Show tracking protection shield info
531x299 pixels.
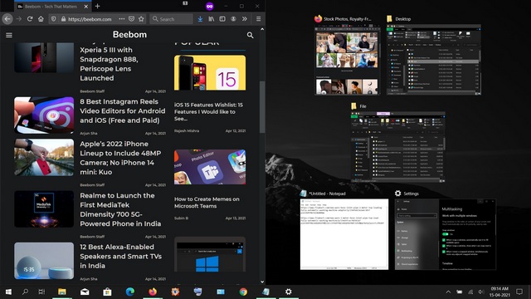[53, 19]
